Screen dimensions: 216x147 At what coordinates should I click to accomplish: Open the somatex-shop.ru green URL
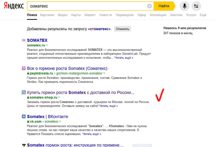43,97
